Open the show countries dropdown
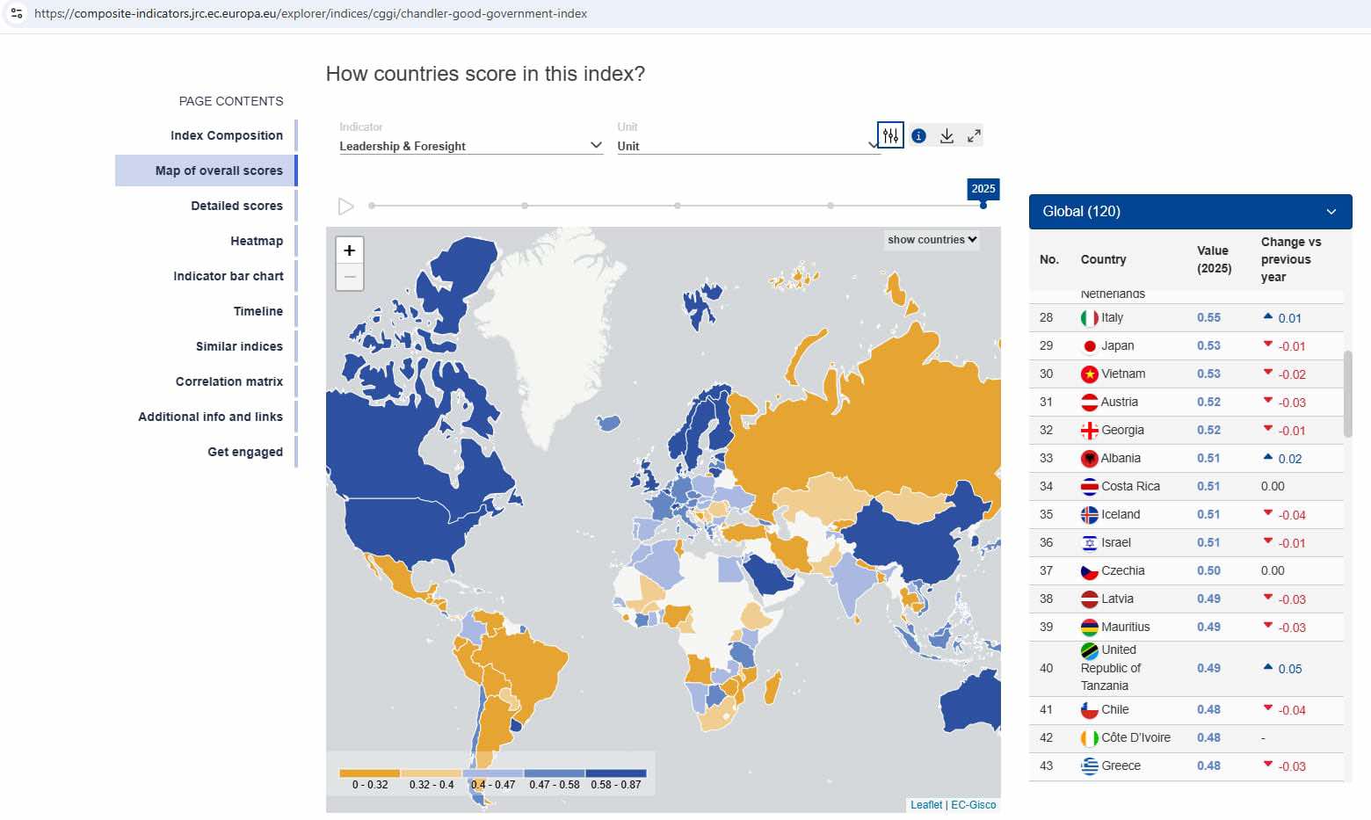 (x=932, y=240)
